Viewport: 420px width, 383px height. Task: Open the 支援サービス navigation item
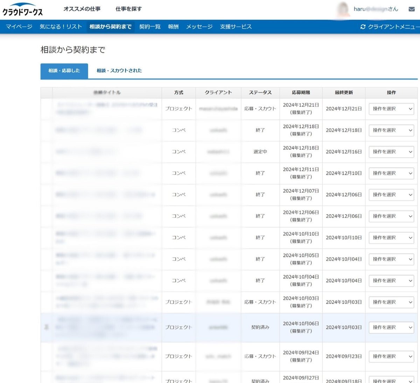click(236, 26)
